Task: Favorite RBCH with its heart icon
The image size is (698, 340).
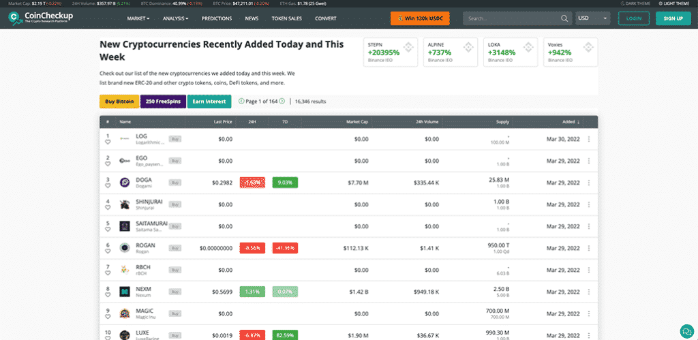Action: point(108,273)
